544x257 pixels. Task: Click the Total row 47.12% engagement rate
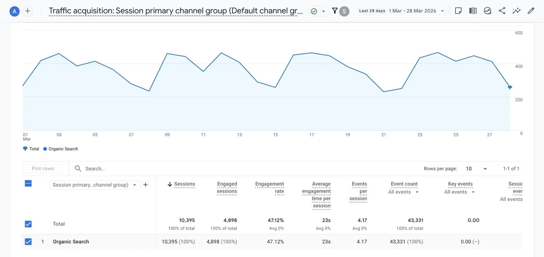click(276, 220)
